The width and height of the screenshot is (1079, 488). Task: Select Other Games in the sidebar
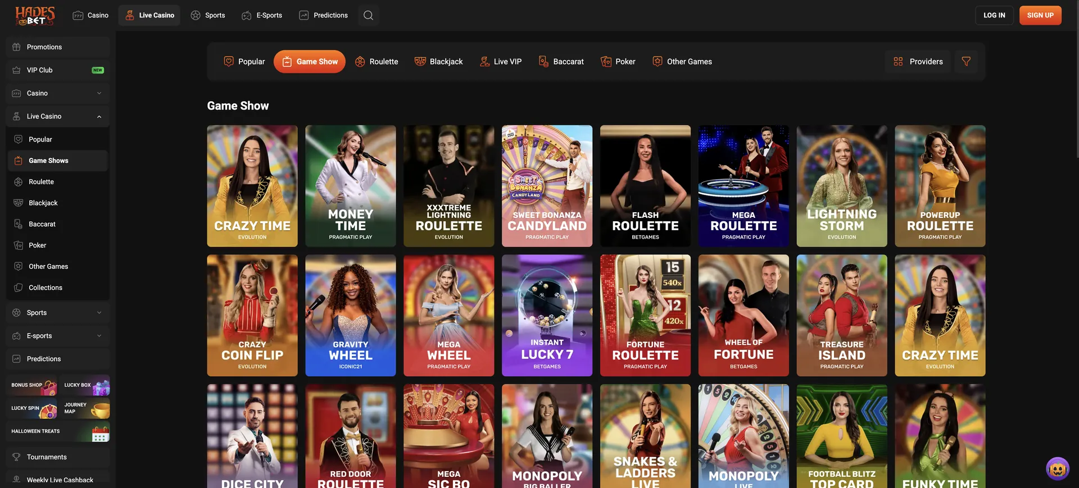[58, 267]
